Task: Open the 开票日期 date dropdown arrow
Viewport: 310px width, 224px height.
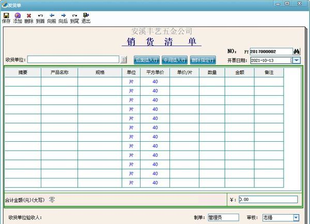Action: [x=297, y=60]
